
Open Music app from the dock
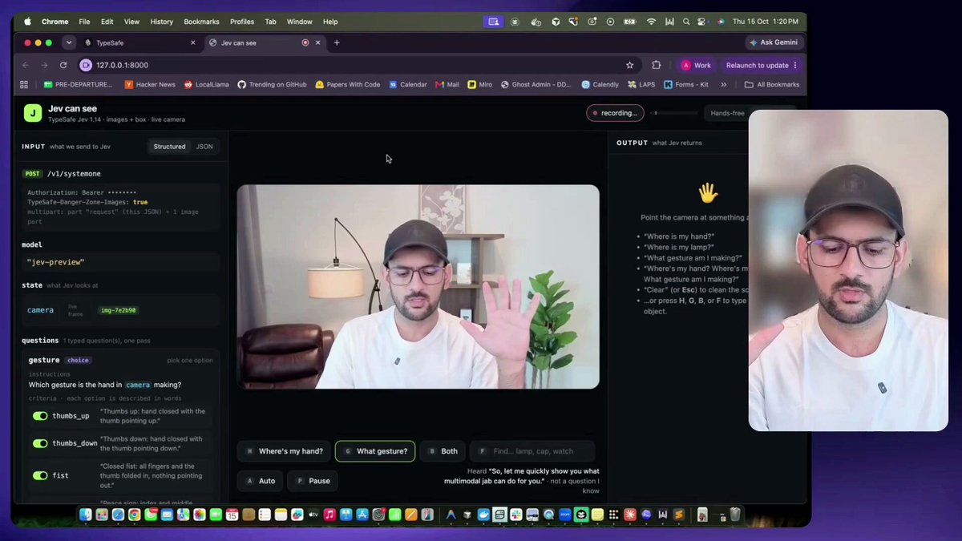tap(329, 515)
